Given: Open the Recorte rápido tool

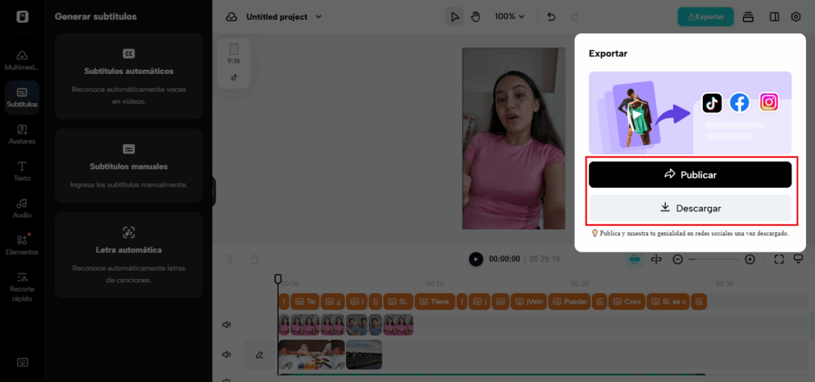Looking at the screenshot, I should coord(22,286).
